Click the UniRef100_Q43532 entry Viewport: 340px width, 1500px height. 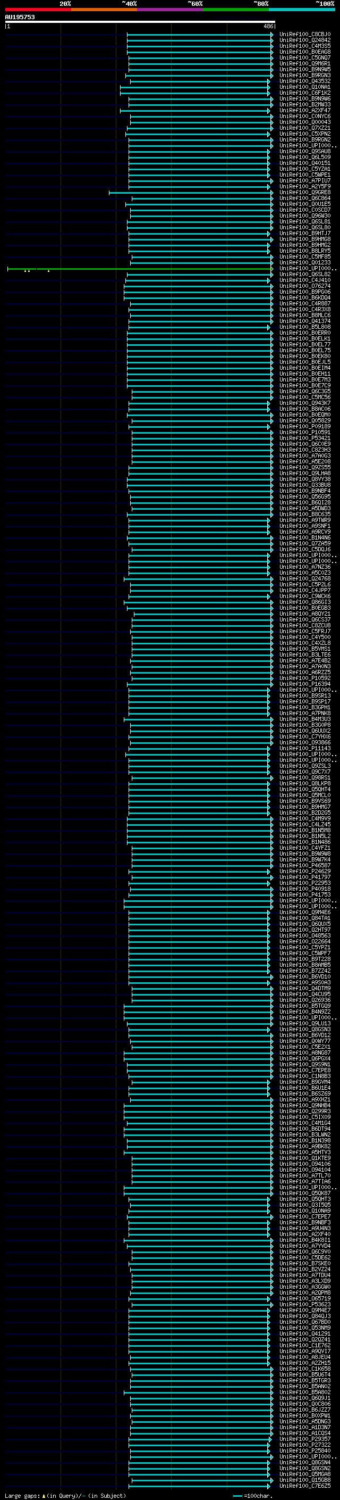tap(305, 81)
